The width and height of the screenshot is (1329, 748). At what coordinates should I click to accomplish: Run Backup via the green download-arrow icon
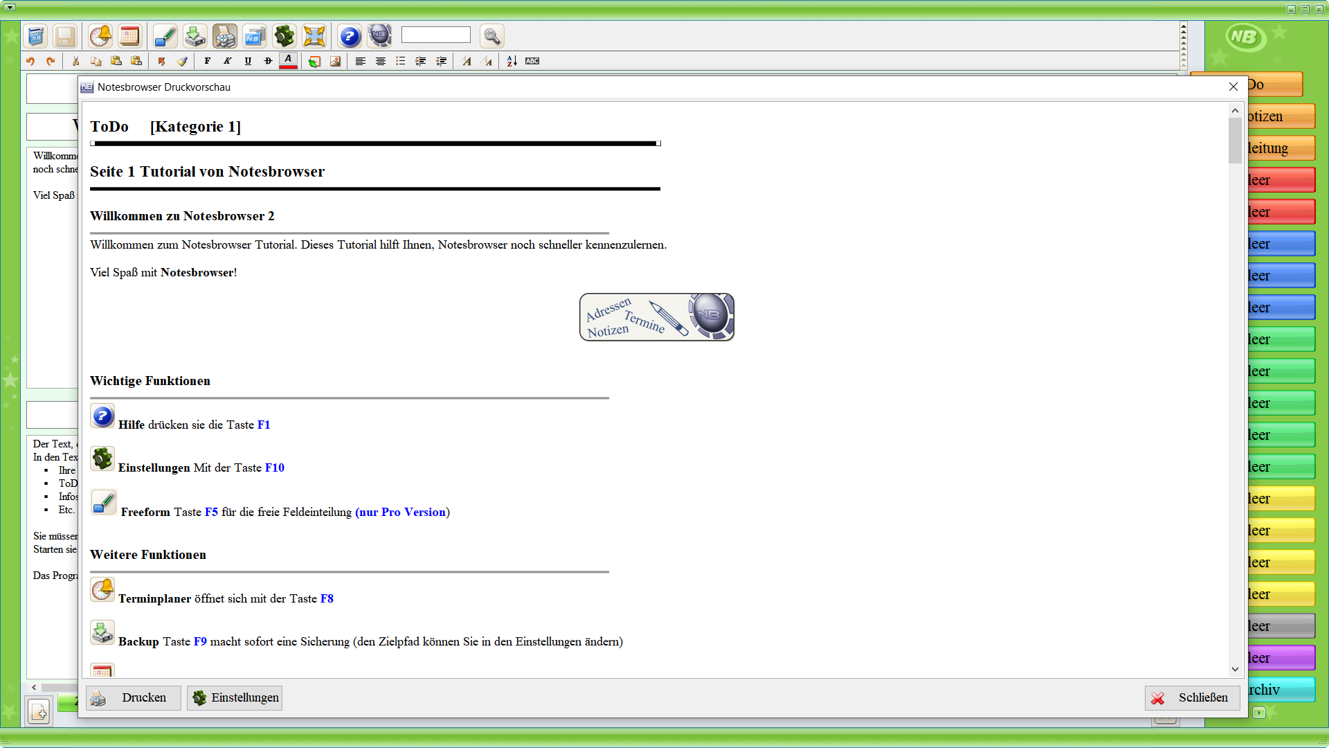click(195, 36)
